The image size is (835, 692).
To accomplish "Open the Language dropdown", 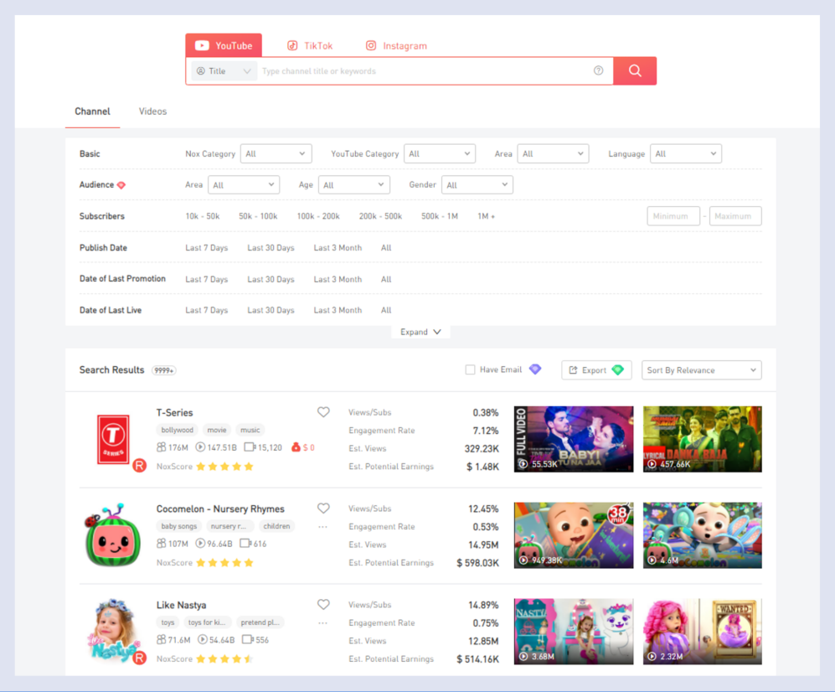I will pyautogui.click(x=686, y=153).
